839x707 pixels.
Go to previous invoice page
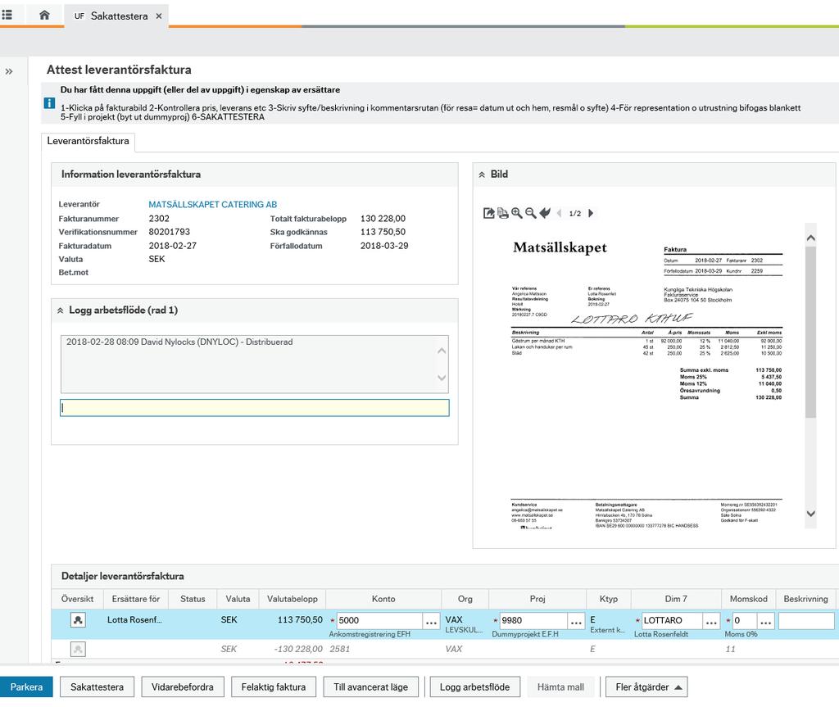[559, 213]
